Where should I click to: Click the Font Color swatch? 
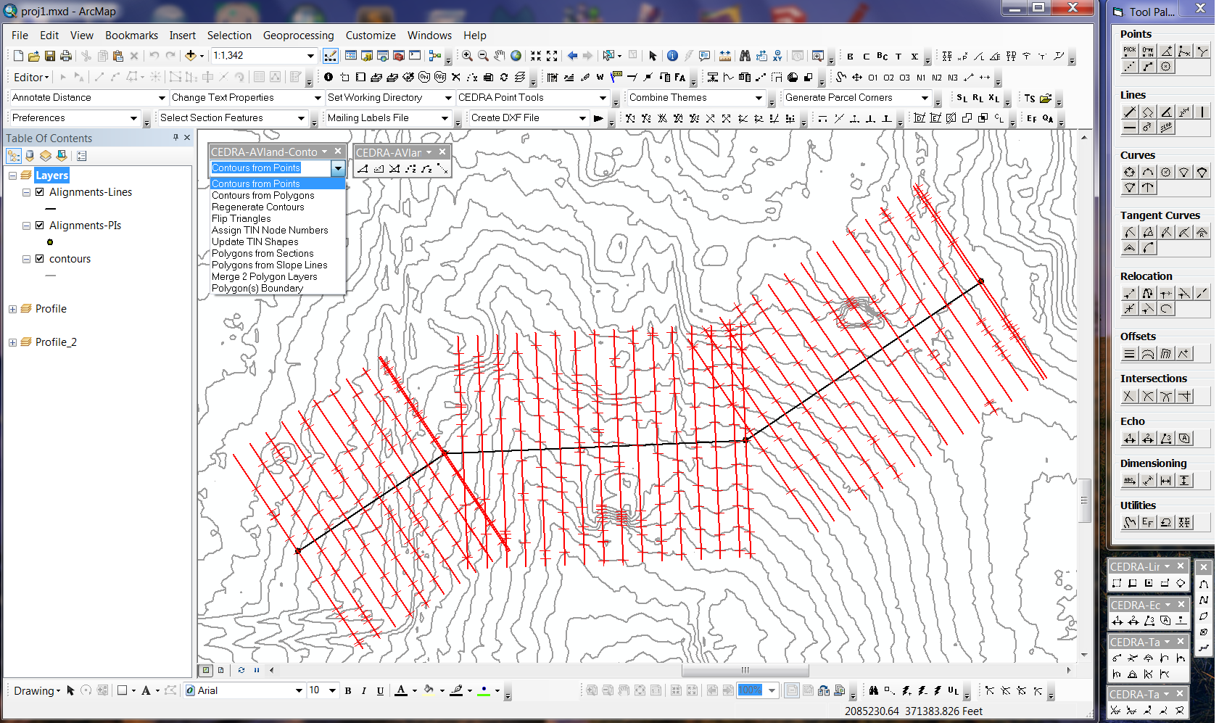coord(400,690)
